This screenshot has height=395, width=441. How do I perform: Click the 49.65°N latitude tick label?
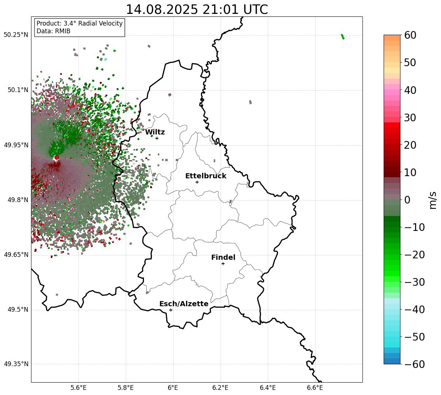pyautogui.click(x=16, y=255)
